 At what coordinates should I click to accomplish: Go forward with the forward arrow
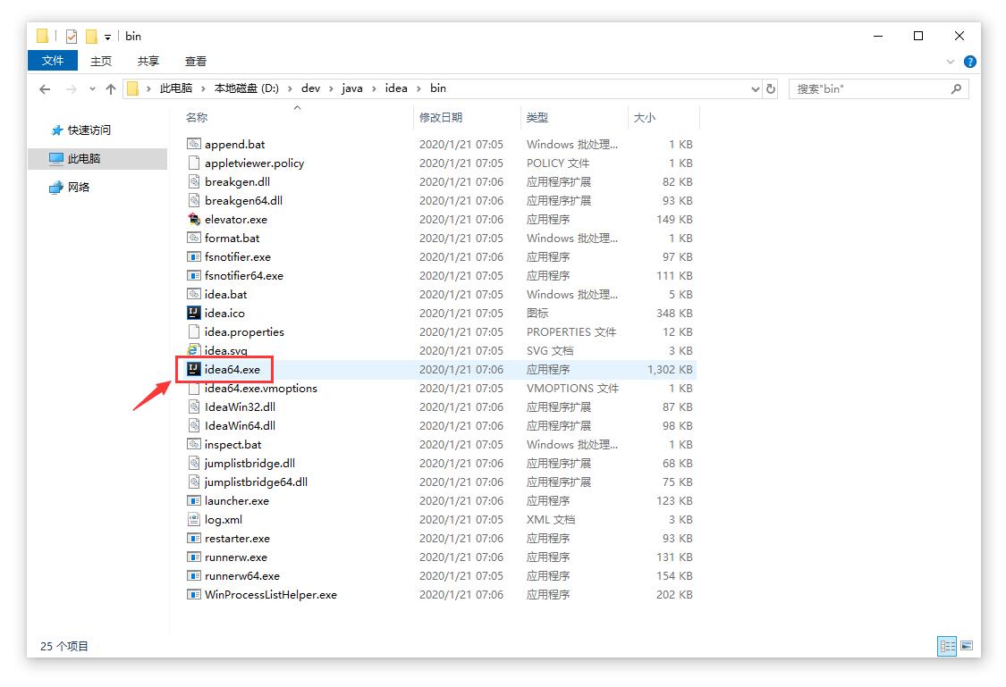[x=72, y=89]
